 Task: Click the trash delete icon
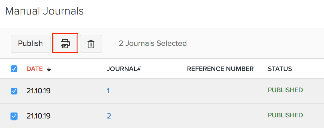(x=91, y=44)
